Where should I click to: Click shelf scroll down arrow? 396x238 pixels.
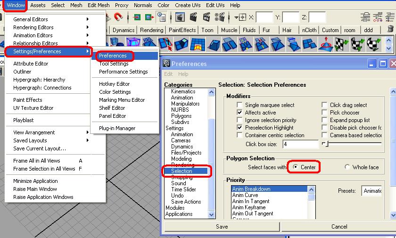click(x=389, y=48)
